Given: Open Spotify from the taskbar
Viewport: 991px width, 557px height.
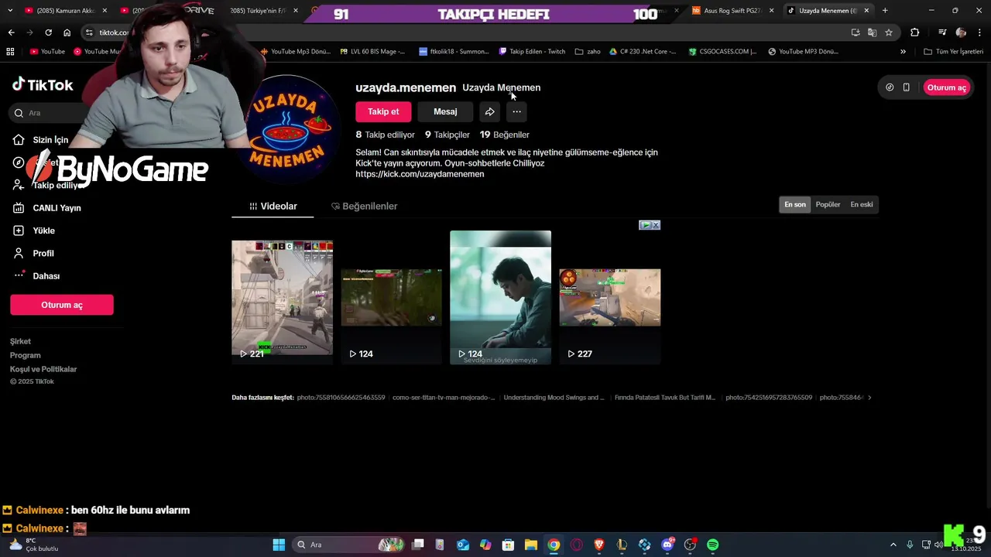Looking at the screenshot, I should [712, 545].
